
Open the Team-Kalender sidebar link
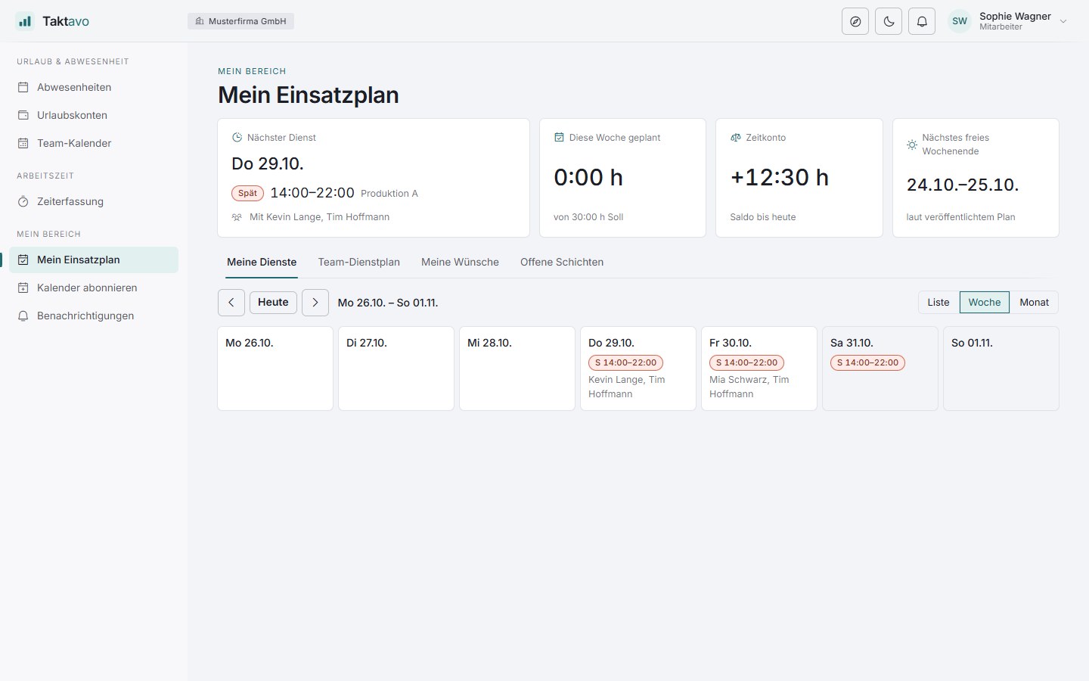(94, 143)
